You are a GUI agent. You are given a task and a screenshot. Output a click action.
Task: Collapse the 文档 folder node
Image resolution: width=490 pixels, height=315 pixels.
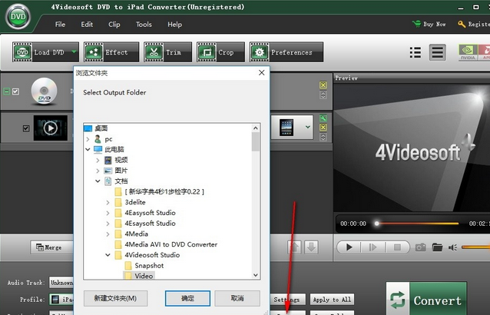click(x=98, y=181)
